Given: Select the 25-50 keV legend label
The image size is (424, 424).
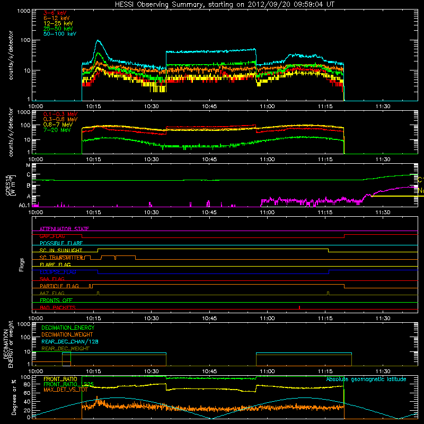Looking at the screenshot, I should click(x=58, y=29).
